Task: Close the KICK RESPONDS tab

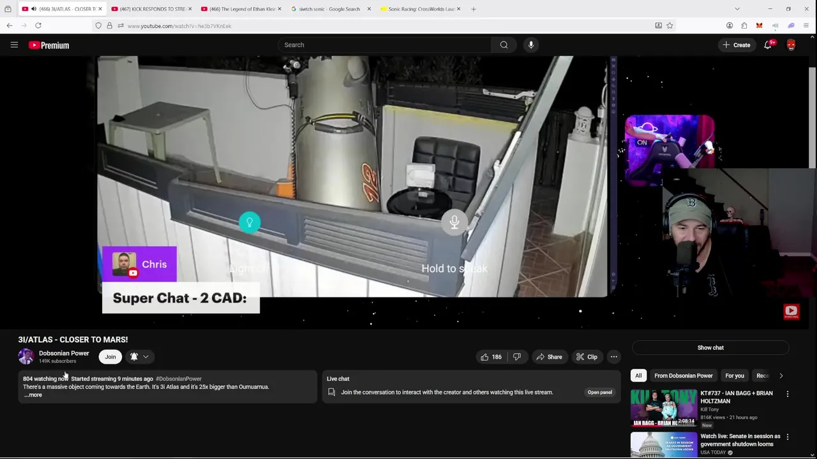Action: point(190,9)
